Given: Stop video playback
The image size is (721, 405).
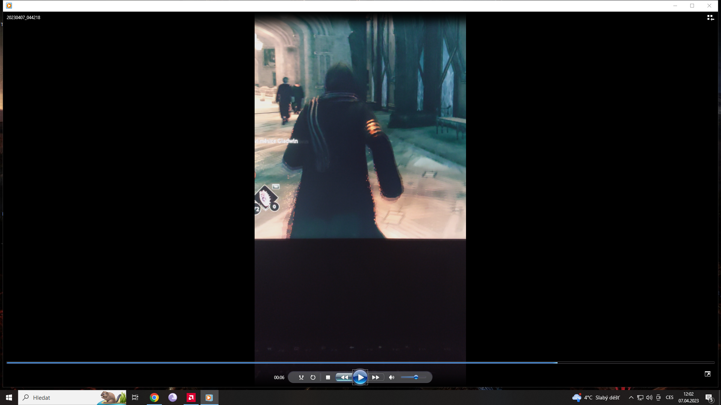Looking at the screenshot, I should (x=328, y=378).
